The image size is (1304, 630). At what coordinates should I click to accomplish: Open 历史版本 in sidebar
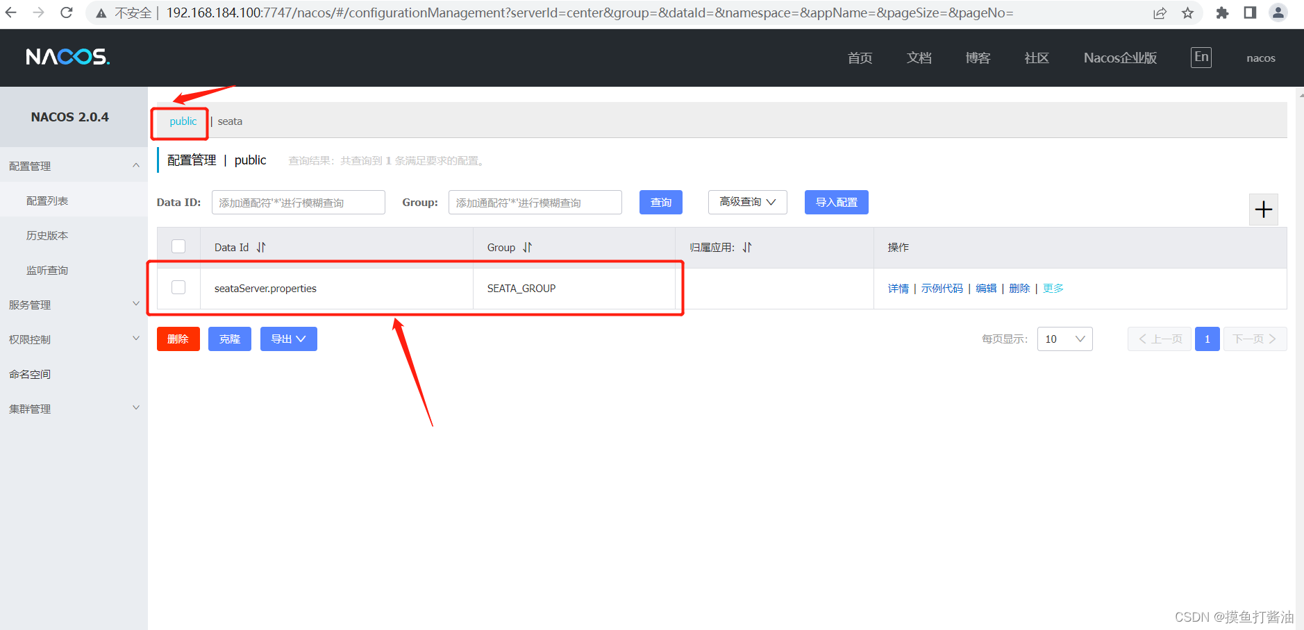pos(47,235)
